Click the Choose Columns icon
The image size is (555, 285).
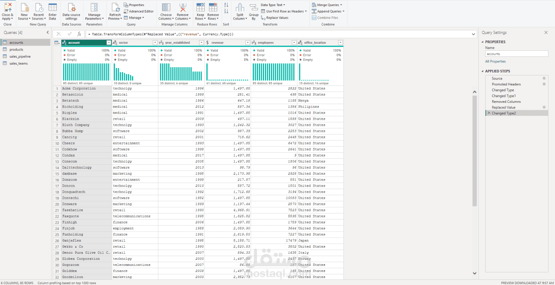(x=166, y=7)
